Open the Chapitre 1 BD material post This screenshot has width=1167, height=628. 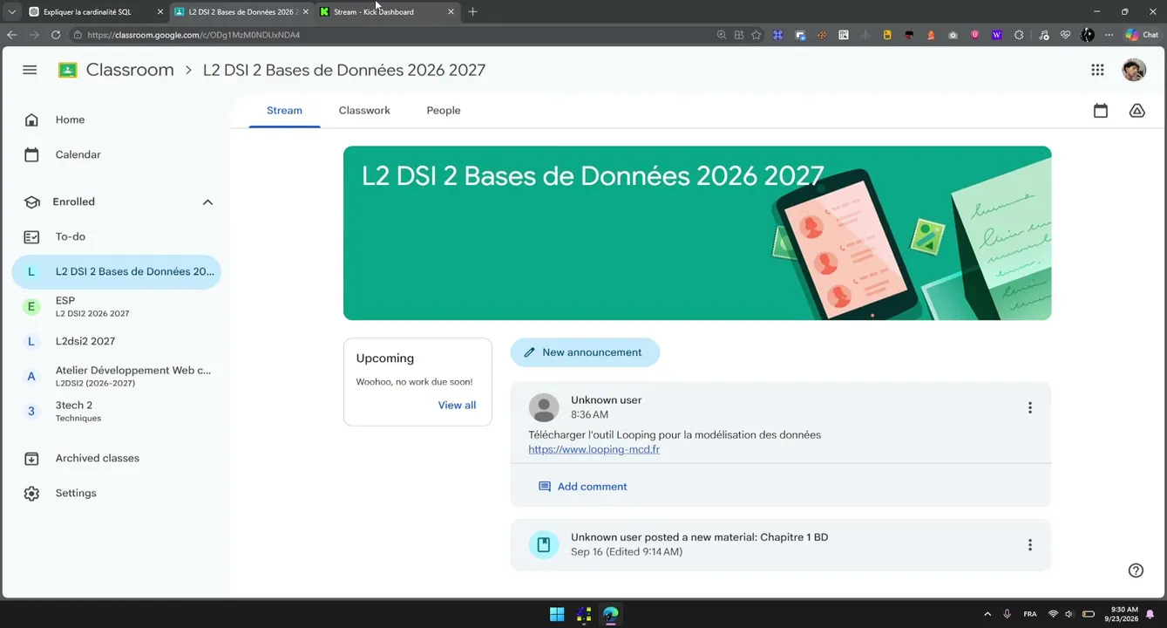(780, 545)
